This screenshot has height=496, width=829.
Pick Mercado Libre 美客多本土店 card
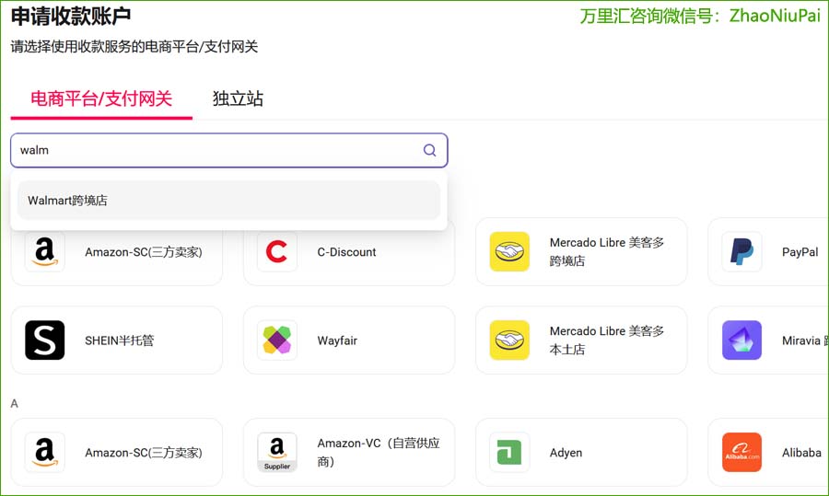point(581,340)
